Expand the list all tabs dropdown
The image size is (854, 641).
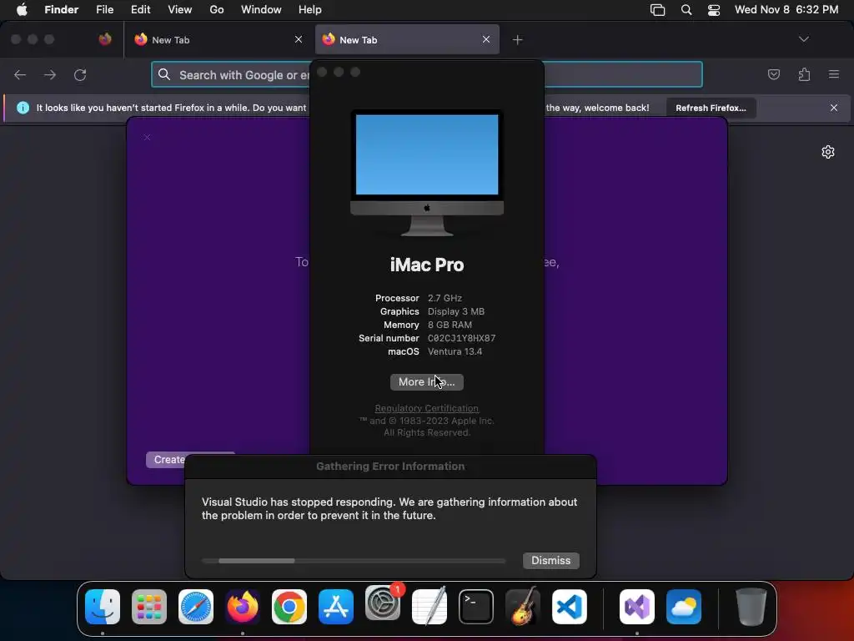click(x=804, y=39)
